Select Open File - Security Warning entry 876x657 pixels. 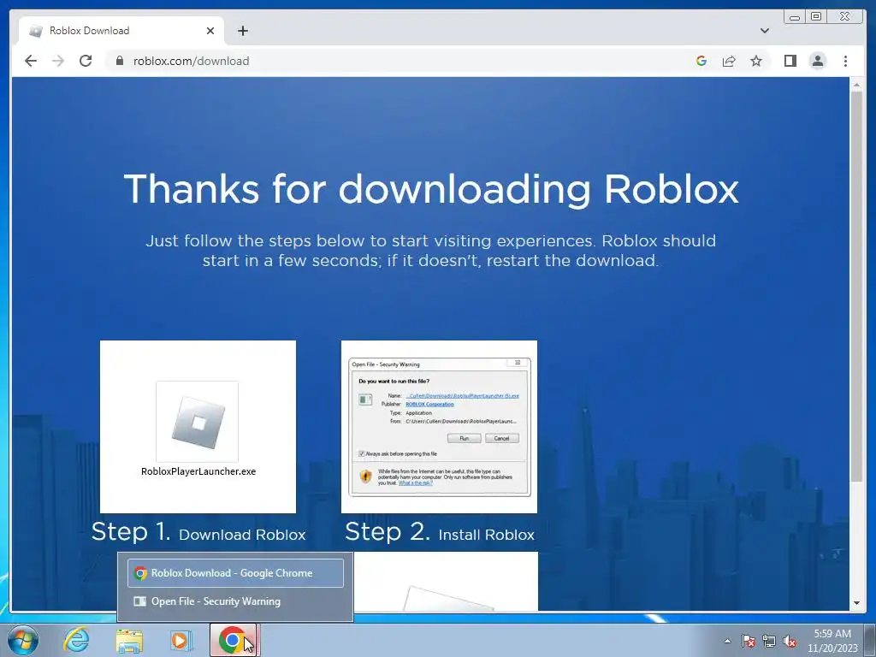point(235,601)
